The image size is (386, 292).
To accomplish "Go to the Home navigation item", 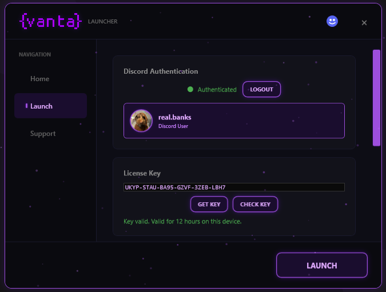I will [40, 79].
